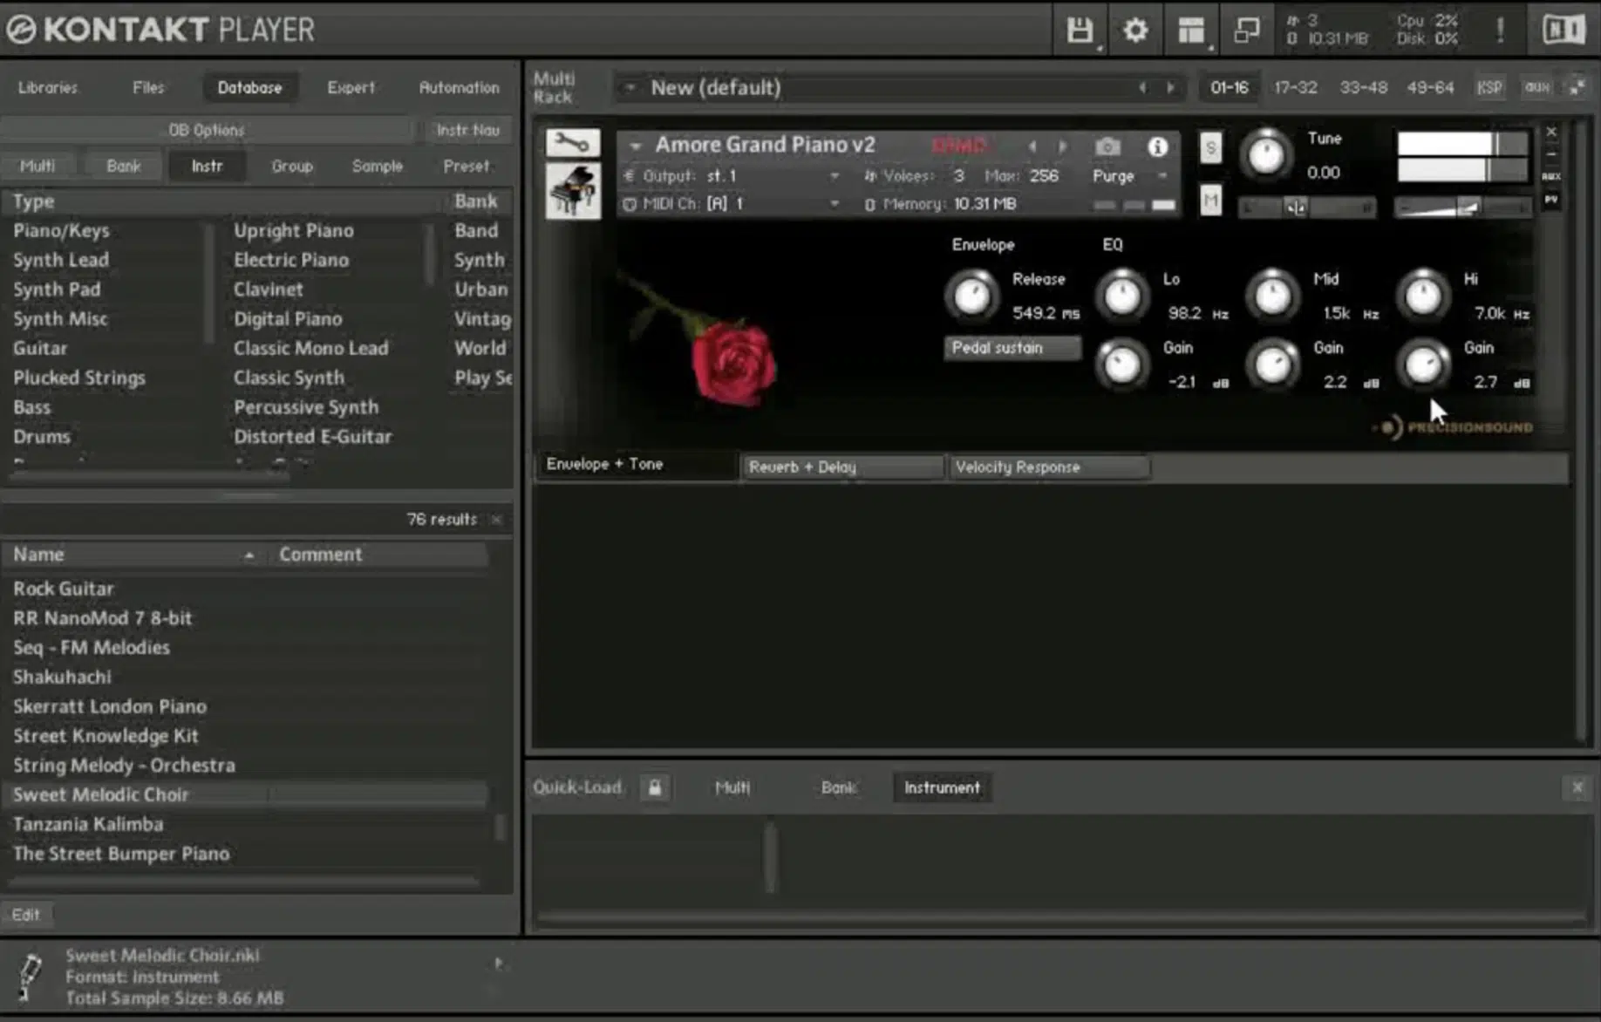Screen dimensions: 1601x1022
Task: Open Kontakt options gear icon
Action: 1135,31
